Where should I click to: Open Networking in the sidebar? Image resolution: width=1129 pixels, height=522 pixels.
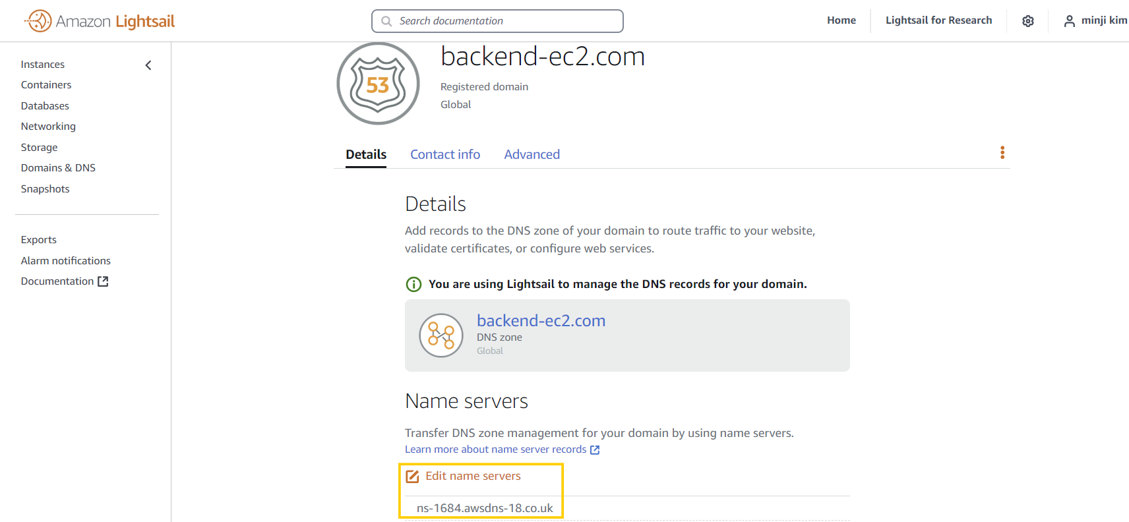[x=48, y=127]
